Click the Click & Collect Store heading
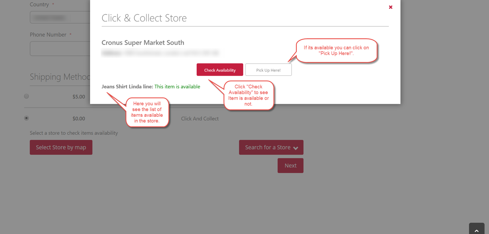 click(144, 18)
